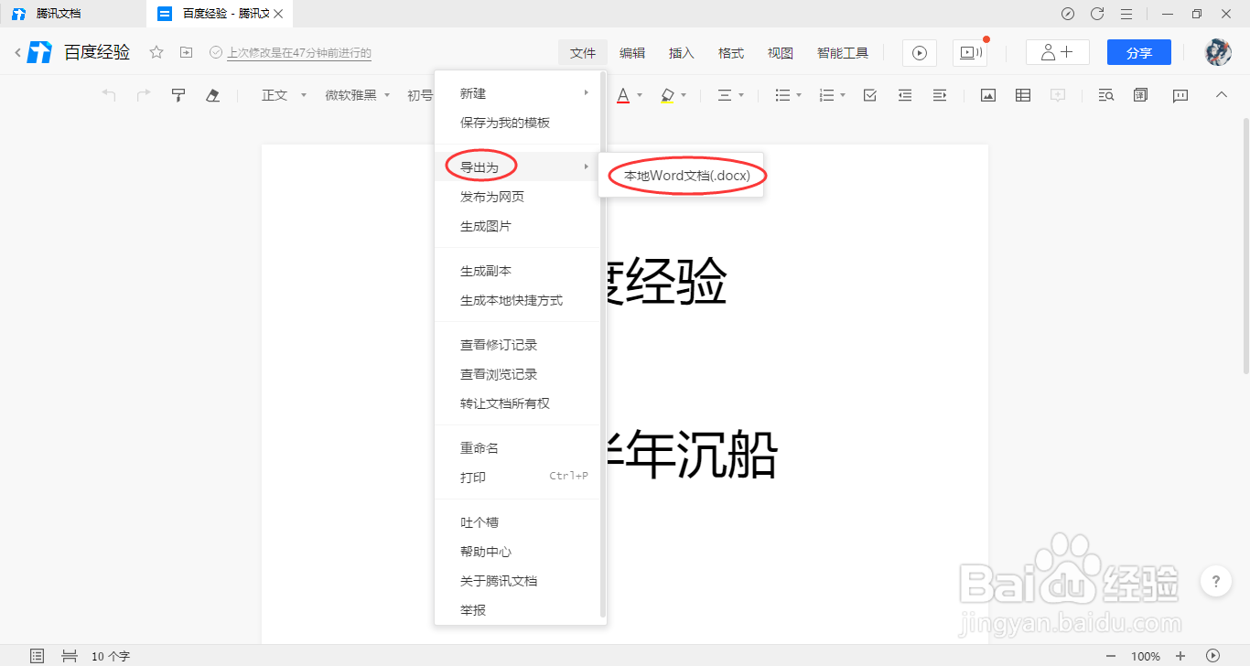Increase the paragraph indent
The height and width of the screenshot is (666, 1250).
[940, 95]
